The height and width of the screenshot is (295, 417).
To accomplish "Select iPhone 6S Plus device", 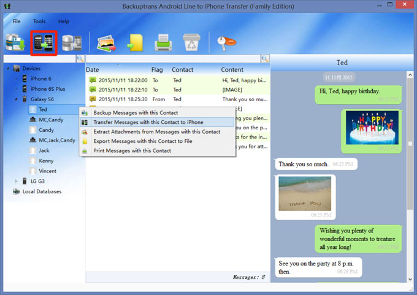I will (x=48, y=89).
